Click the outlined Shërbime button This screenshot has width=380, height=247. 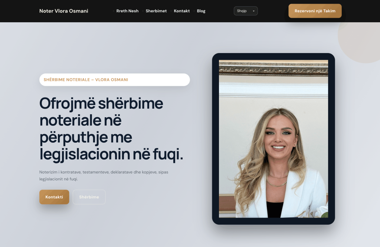coord(89,197)
